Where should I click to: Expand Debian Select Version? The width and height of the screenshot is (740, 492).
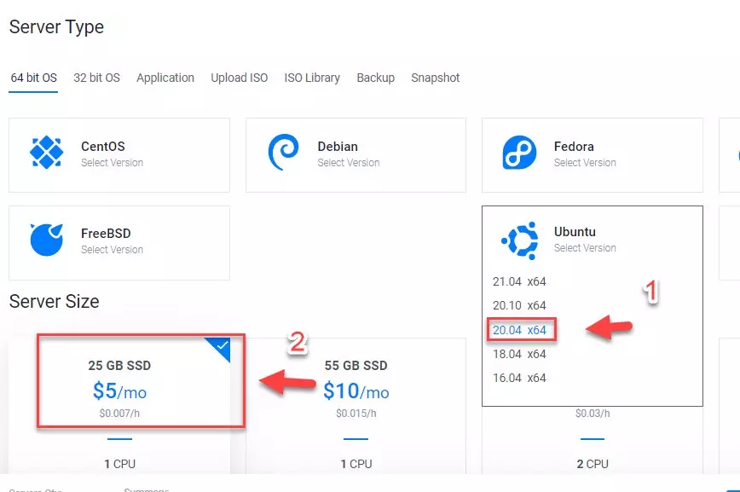click(349, 162)
